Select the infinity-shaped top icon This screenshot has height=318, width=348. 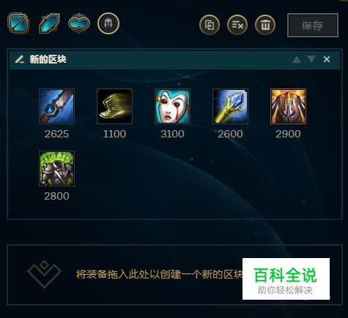79,23
